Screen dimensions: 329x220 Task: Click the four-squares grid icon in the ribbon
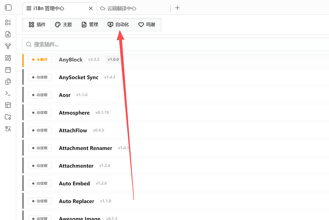pos(8,58)
